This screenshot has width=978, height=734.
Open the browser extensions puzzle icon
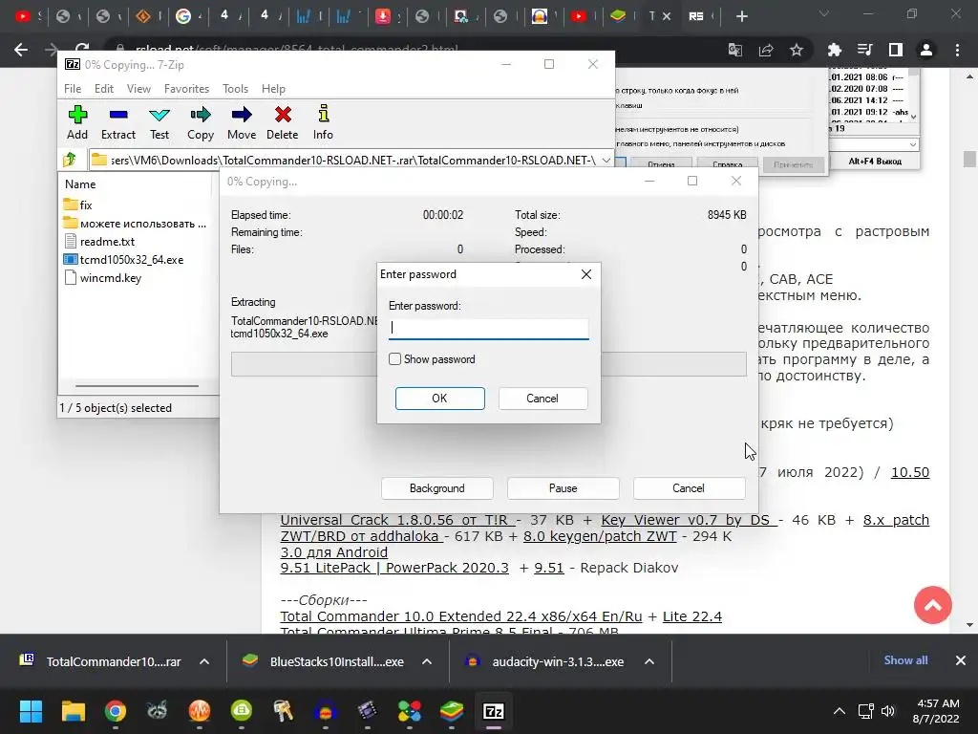[834, 50]
